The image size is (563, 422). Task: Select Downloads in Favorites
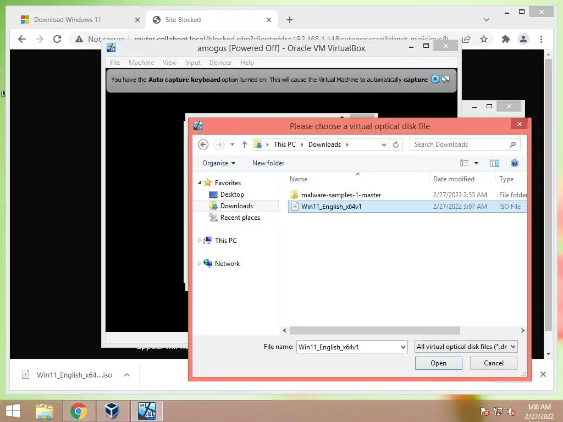(236, 206)
